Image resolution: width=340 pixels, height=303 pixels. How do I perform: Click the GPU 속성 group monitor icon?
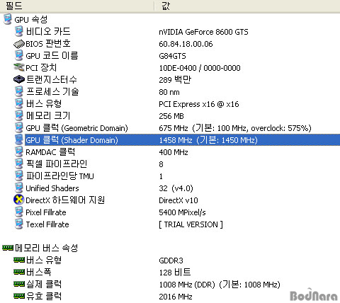pos(8,19)
